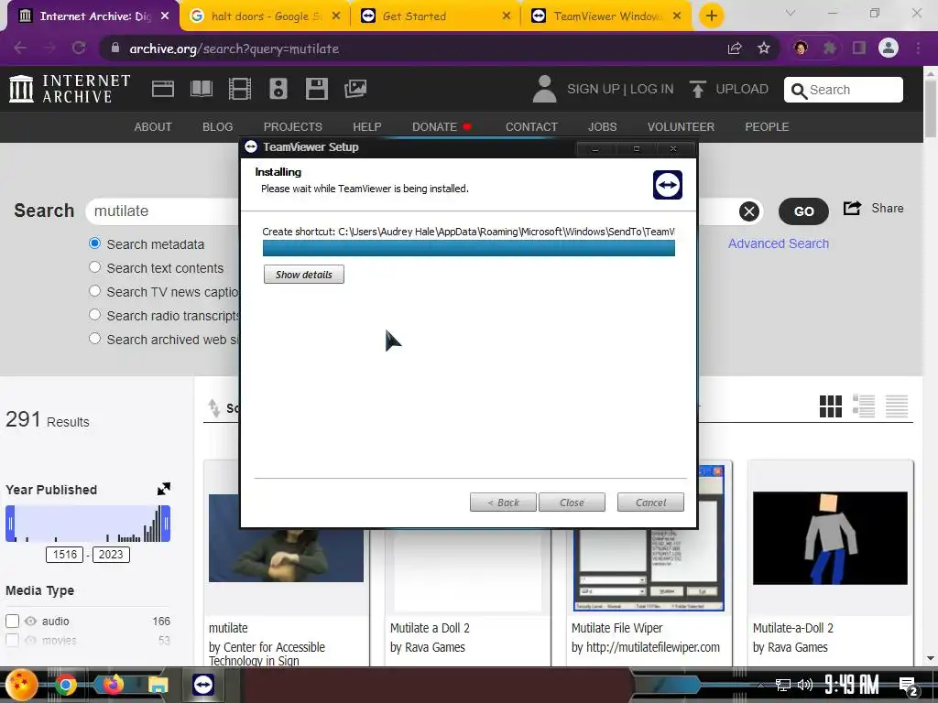Open Chrome side panel icon

coord(859,49)
